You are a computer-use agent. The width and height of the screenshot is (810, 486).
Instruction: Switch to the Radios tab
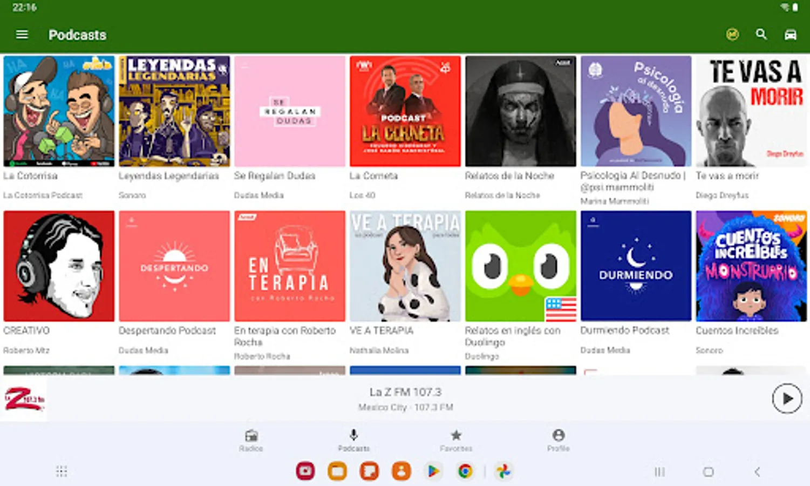pos(251,441)
